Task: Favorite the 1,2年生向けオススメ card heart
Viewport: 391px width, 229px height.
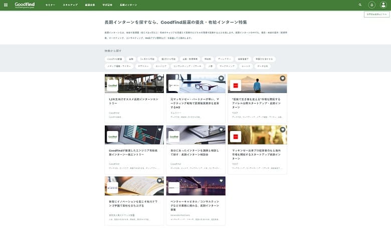Action: point(159,78)
